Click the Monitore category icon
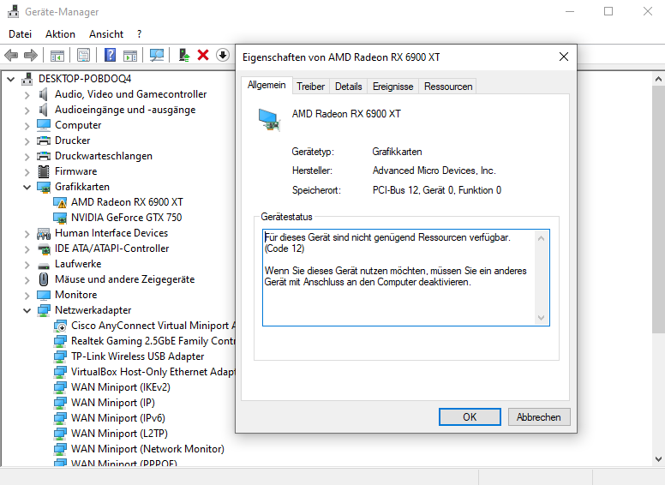665x485 pixels. (43, 295)
